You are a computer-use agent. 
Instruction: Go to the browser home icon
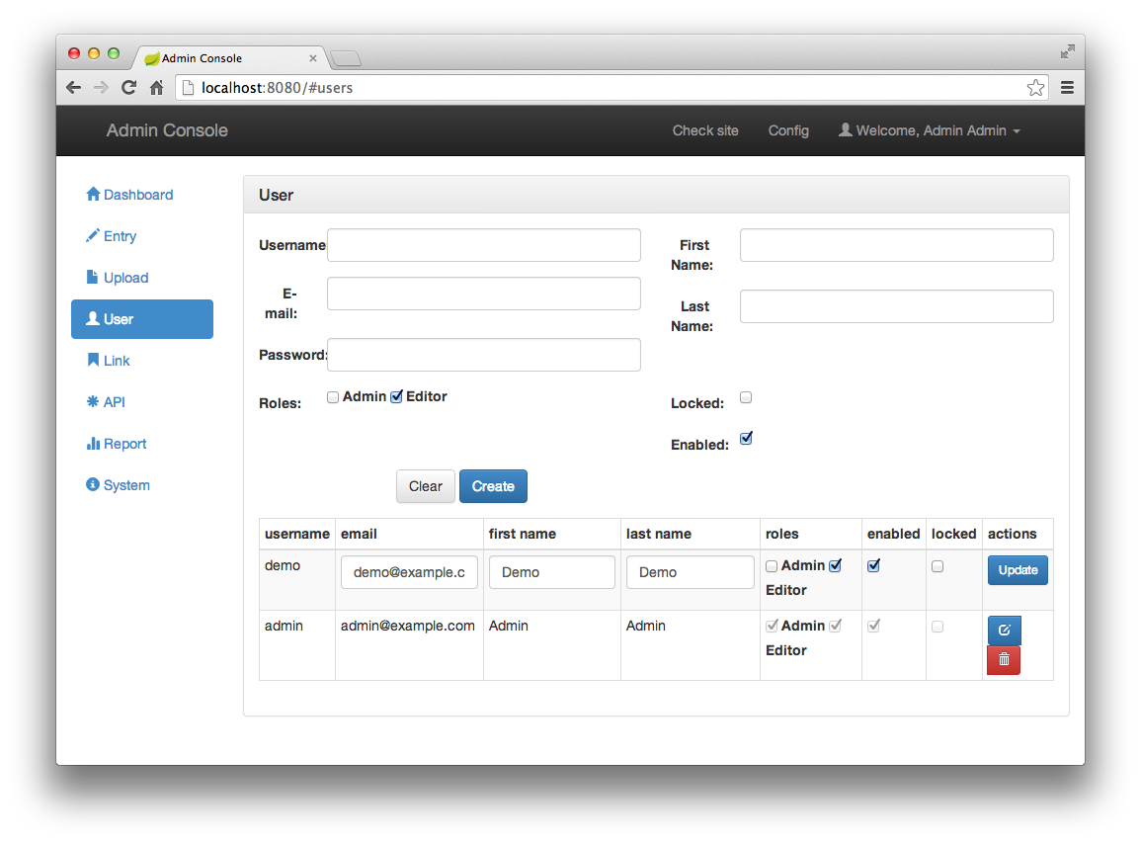(156, 87)
